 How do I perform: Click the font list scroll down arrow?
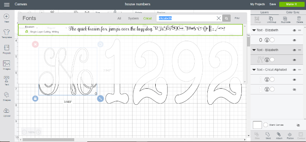click(245, 82)
